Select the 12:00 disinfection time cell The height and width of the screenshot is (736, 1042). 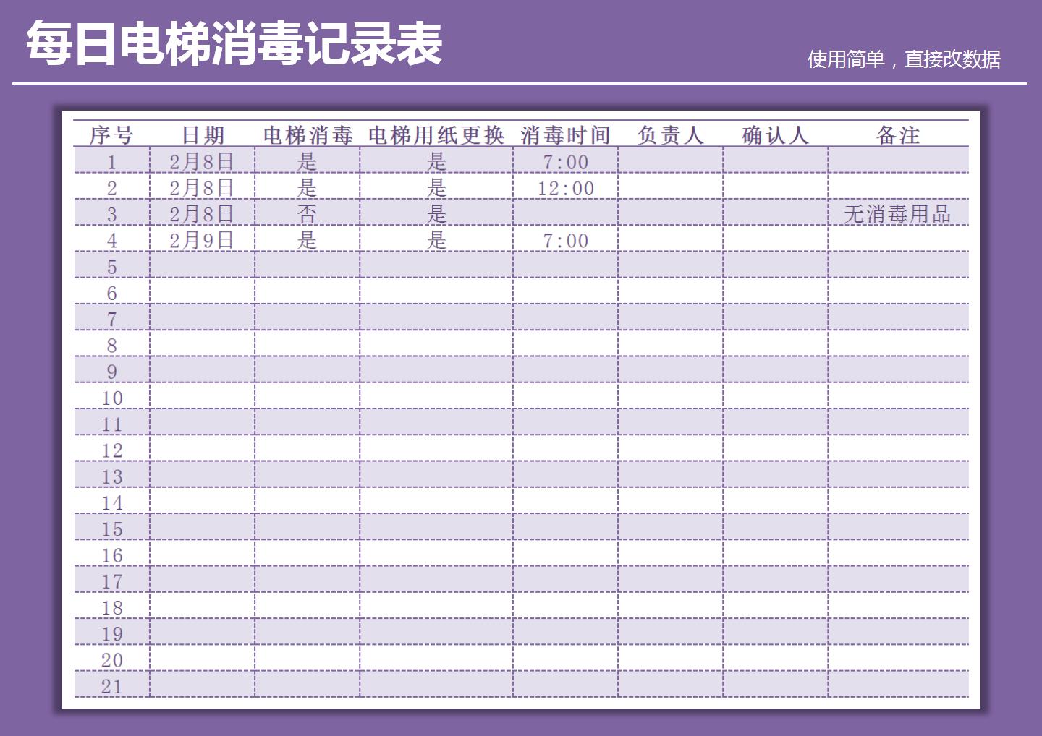tap(567, 187)
